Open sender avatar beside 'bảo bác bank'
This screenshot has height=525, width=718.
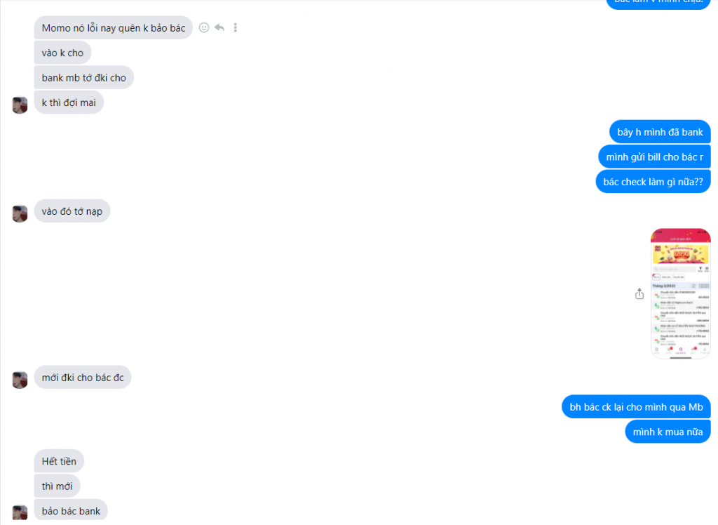point(20,512)
